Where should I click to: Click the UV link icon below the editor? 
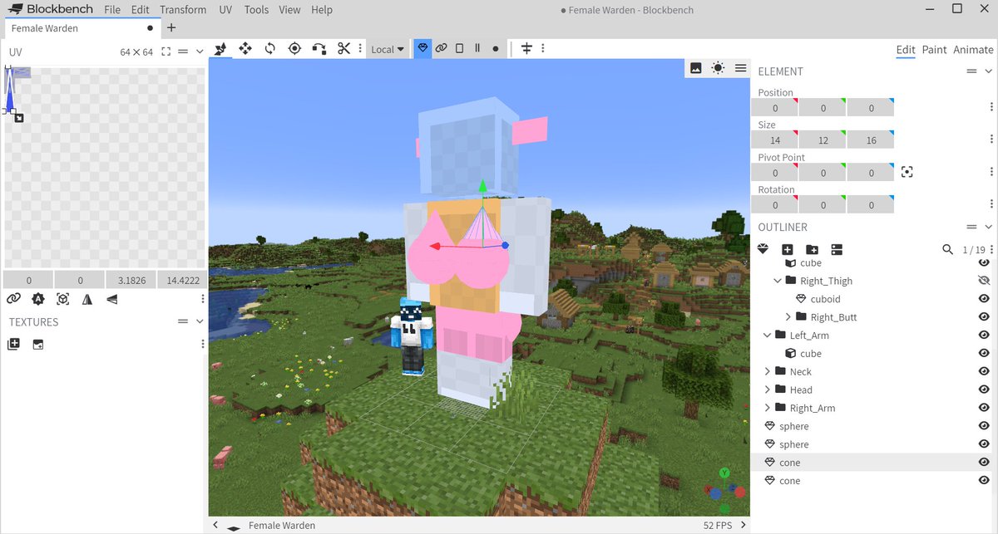pos(13,299)
